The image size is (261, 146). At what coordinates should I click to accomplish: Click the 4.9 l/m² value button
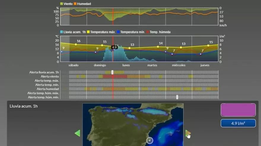[238, 123]
